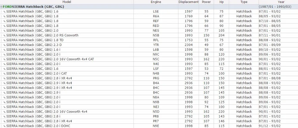
Task: Click the icon beside the N8A engine row
Action: click(x=4, y=97)
